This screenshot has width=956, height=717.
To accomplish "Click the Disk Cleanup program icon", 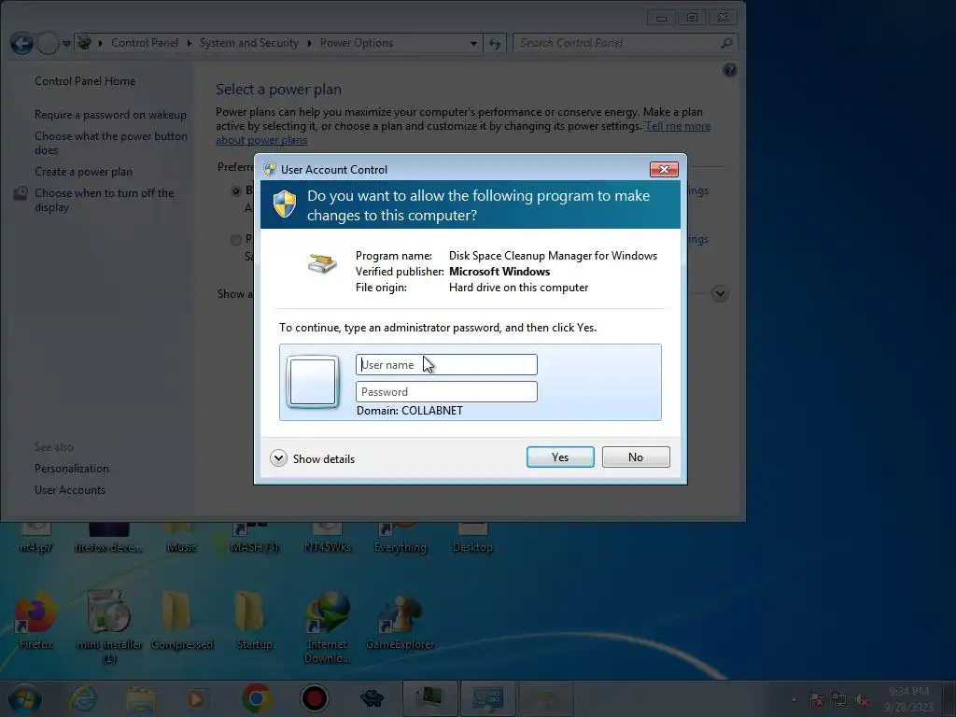I will click(x=322, y=262).
